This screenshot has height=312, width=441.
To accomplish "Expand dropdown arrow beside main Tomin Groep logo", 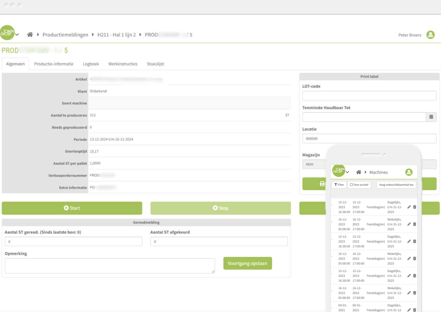I will pyautogui.click(x=17, y=35).
